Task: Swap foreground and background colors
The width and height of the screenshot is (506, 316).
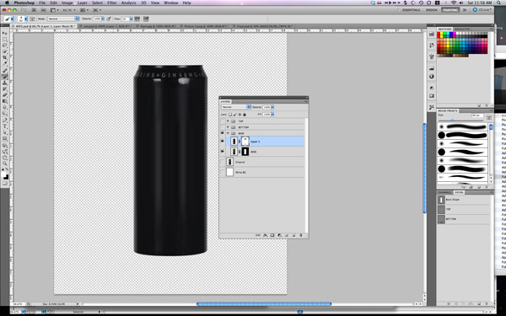Action: coord(7,170)
